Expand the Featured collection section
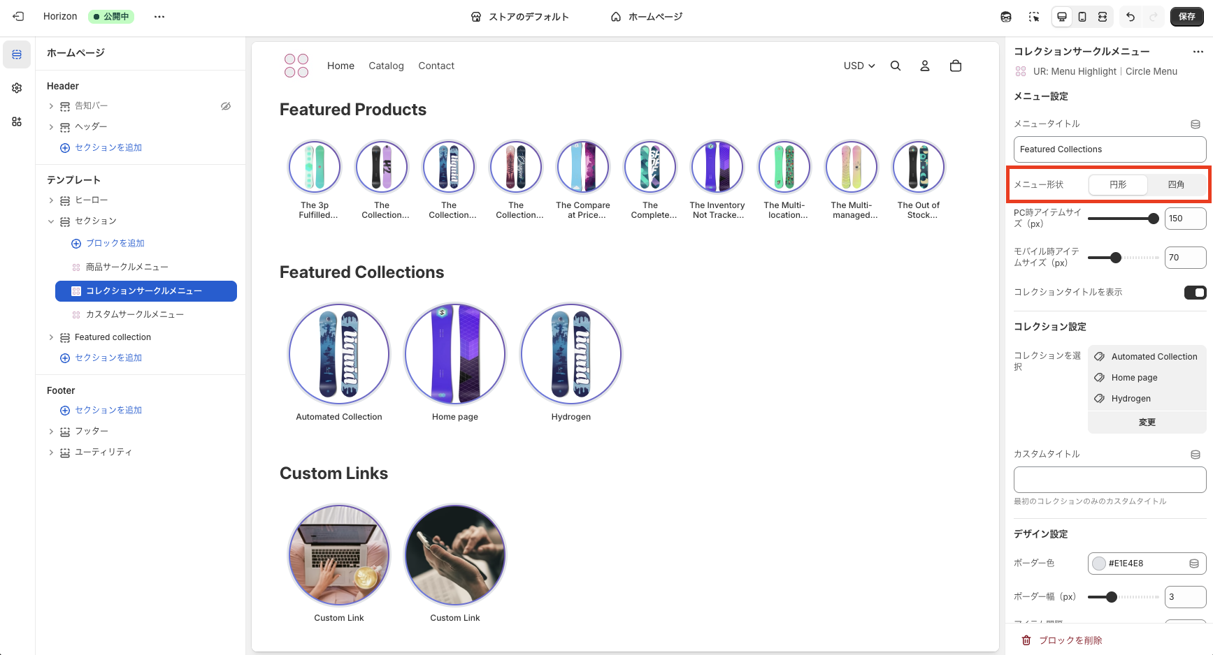 [51, 337]
